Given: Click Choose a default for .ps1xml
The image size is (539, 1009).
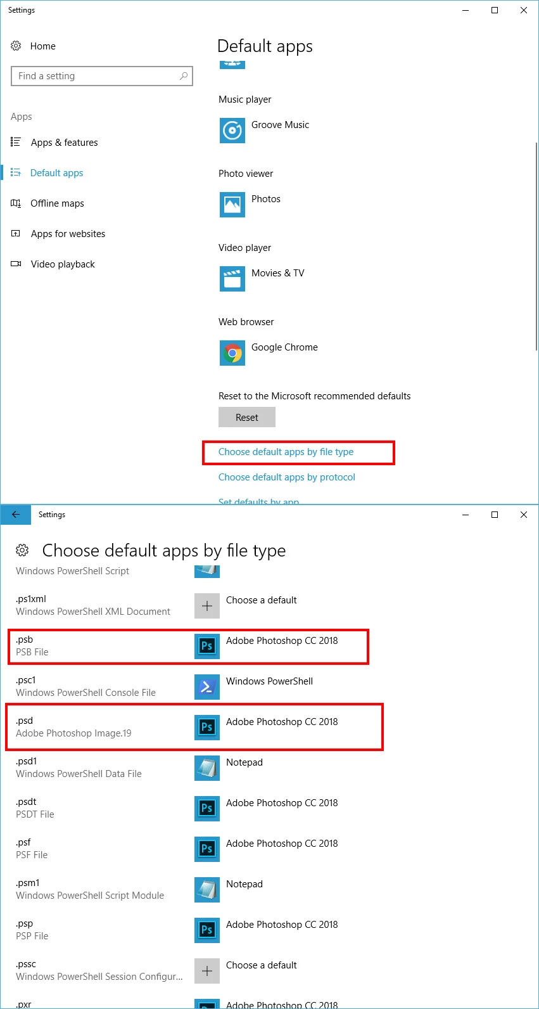Looking at the screenshot, I should [261, 600].
